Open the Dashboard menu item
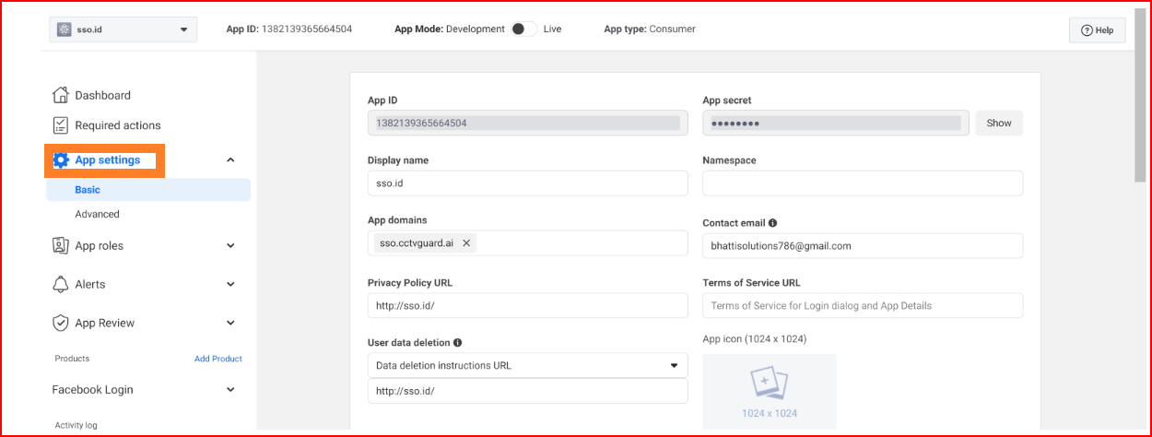Screen dimensions: 1152x437 pyautogui.click(x=102, y=95)
